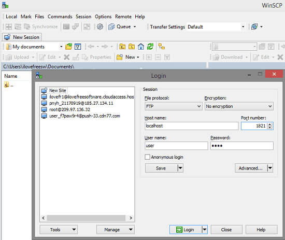Viewport: 285px width, 240px height.
Task: Click the Help button in Login dialog
Action: point(262,230)
